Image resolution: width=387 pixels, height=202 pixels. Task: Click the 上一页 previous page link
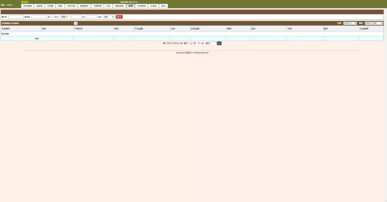coord(193,43)
